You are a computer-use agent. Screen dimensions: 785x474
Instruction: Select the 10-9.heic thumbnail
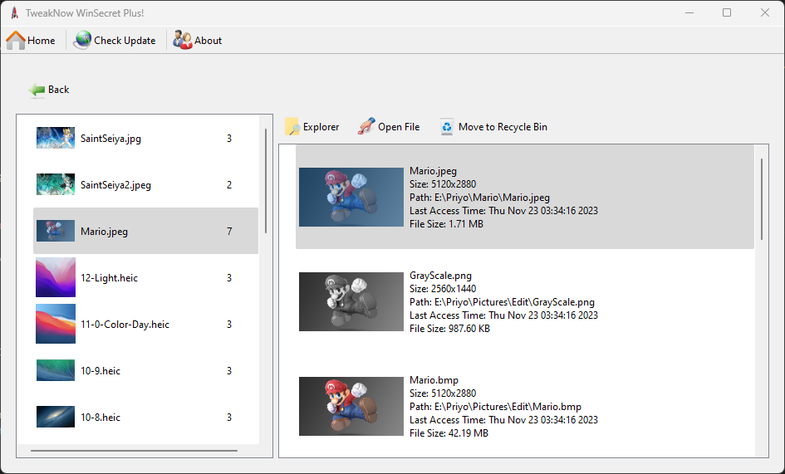click(x=56, y=370)
